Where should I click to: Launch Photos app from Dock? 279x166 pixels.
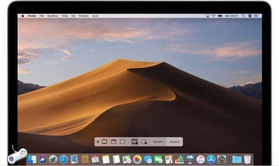[137, 159]
